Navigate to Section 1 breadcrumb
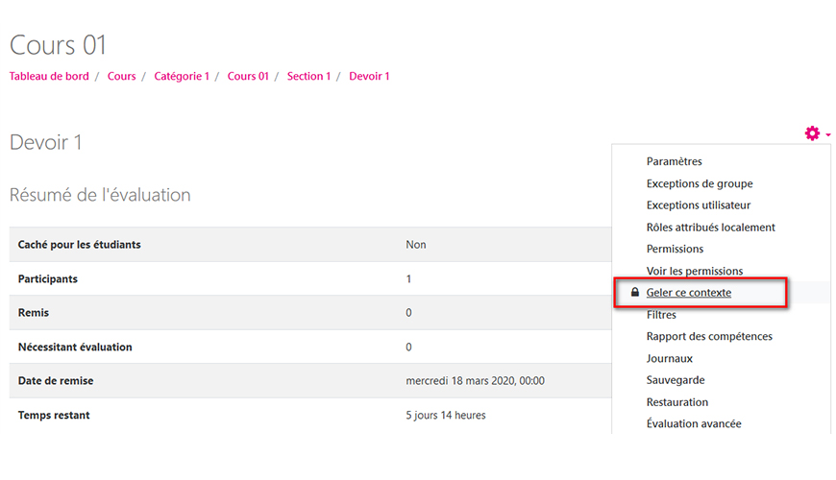 point(308,76)
